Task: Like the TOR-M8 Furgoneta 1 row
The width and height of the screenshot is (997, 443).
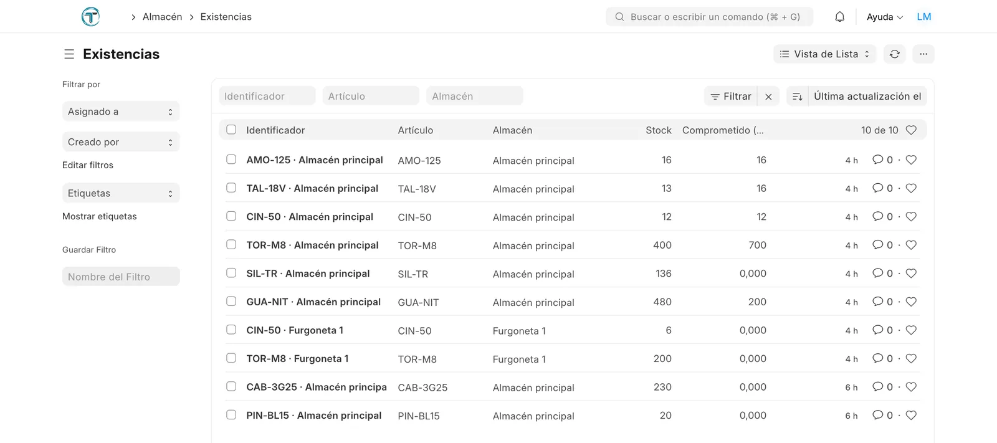Action: (x=911, y=359)
